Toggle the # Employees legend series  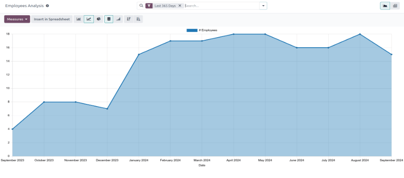[x=202, y=30]
